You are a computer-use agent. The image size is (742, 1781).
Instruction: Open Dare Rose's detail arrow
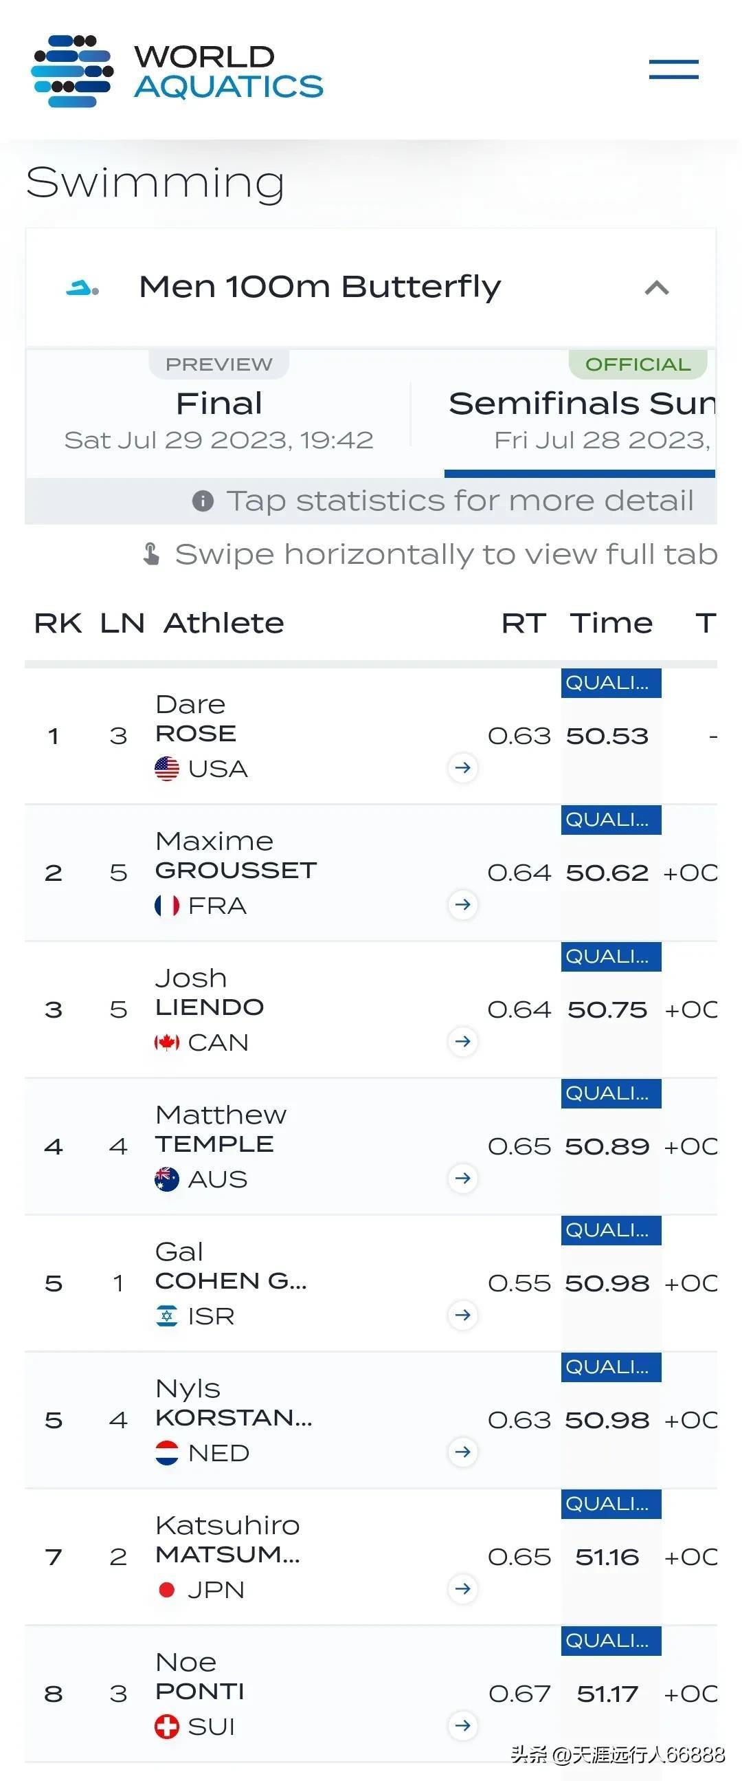coord(463,767)
